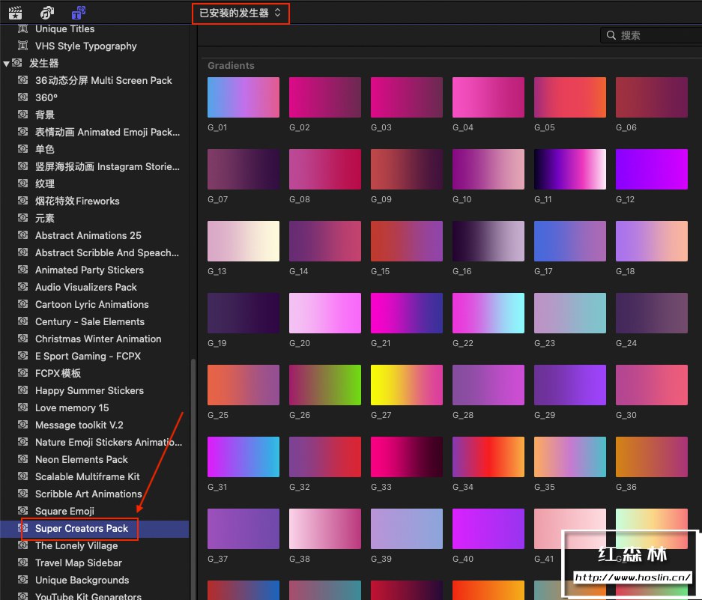702x600 pixels.
Task: Open the Libraries sidebar icon
Action: coord(14,12)
